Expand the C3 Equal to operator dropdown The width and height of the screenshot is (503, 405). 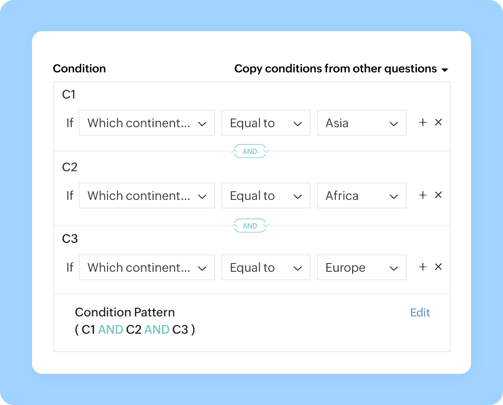point(265,267)
